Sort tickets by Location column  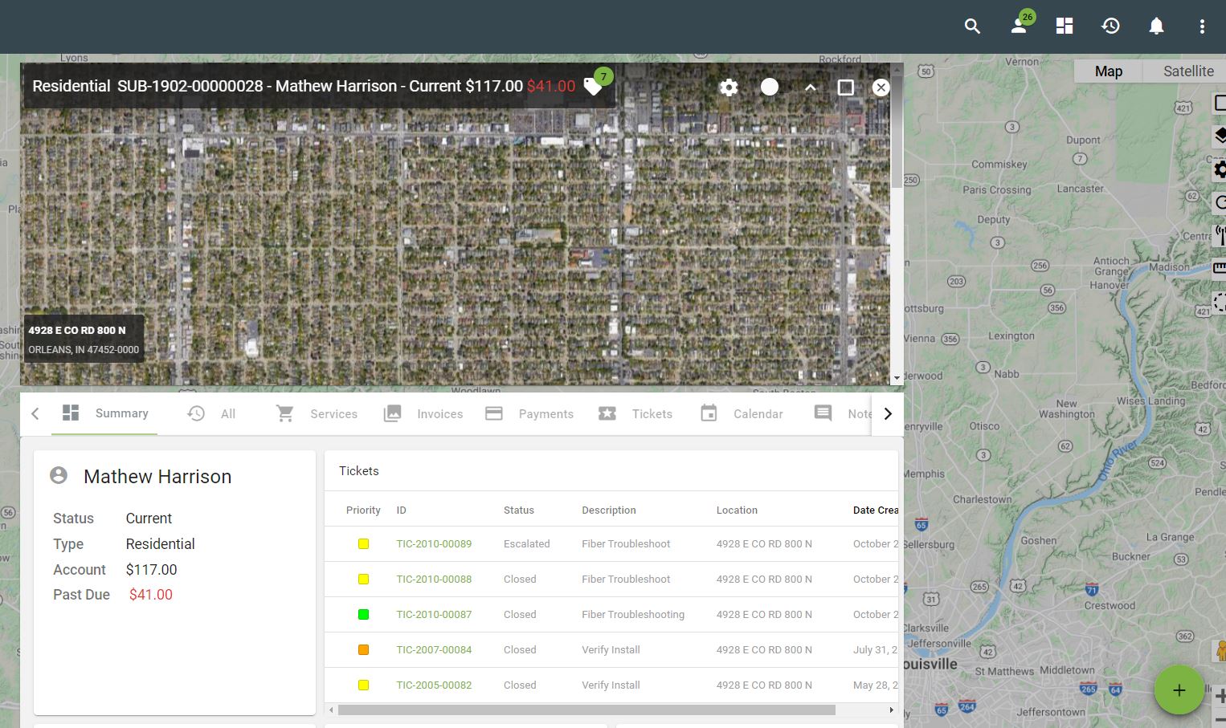tap(737, 510)
